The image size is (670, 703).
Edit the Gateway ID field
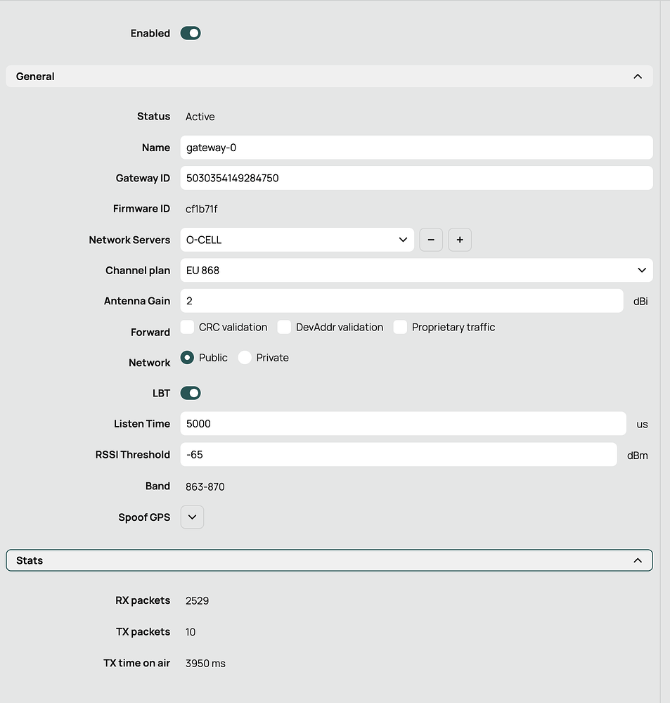416,178
